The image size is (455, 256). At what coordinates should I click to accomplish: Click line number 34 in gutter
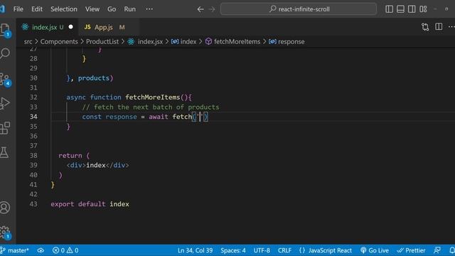click(x=33, y=117)
